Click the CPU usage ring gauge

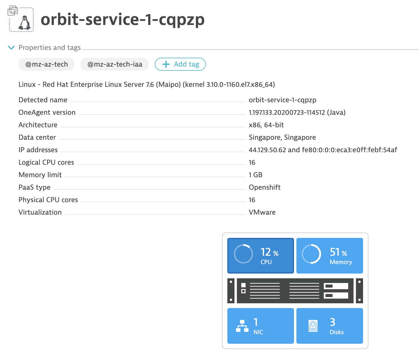[243, 254]
